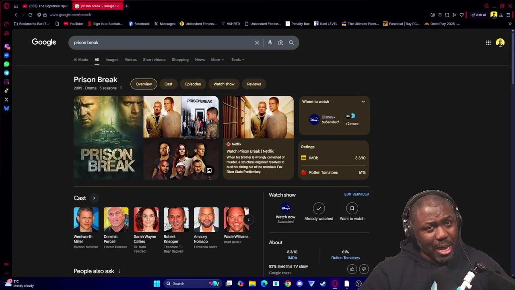Image resolution: width=515 pixels, height=290 pixels.
Task: Open the three-dot menu beside Prison Break title
Action: click(121, 88)
